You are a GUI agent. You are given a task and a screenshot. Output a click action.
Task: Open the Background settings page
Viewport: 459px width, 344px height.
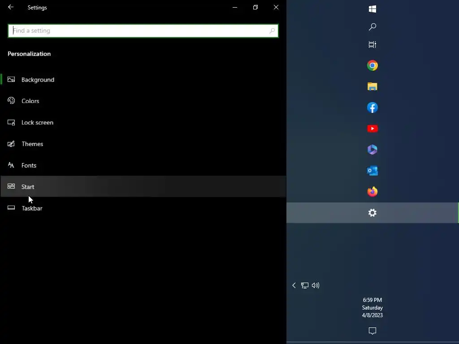[143, 80]
